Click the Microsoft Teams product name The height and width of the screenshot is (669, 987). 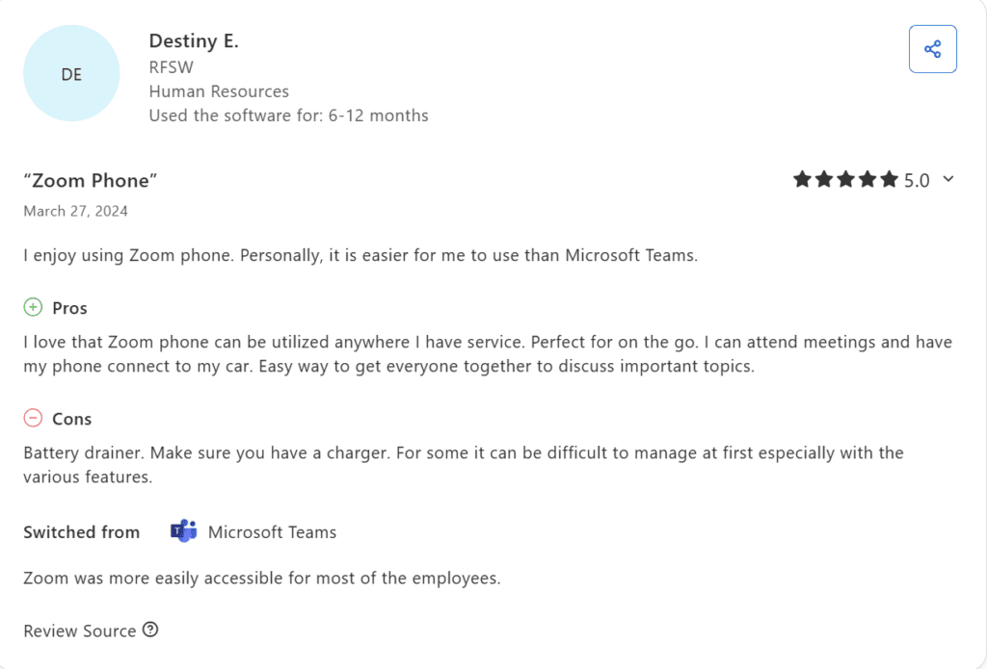[272, 532]
